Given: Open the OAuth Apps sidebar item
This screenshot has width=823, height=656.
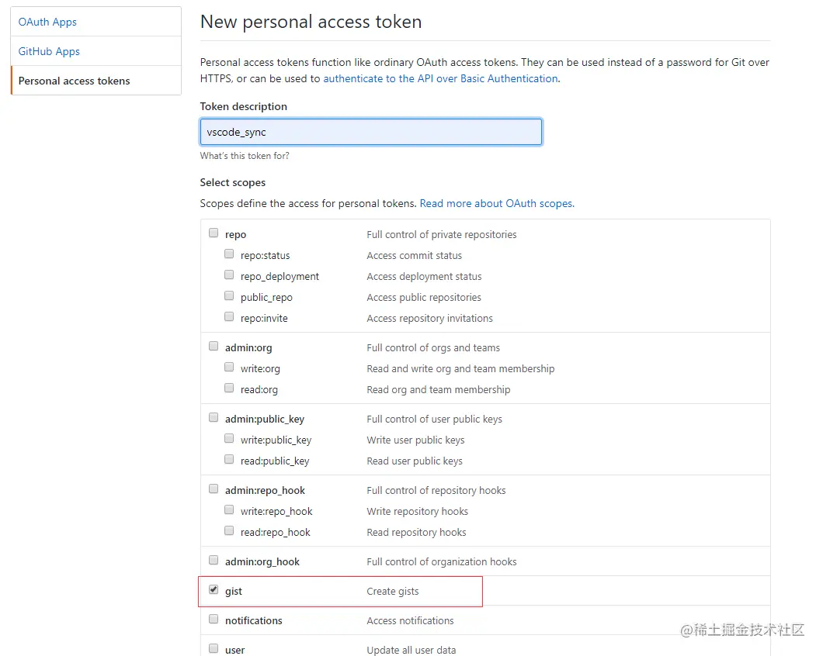Looking at the screenshot, I should point(47,22).
